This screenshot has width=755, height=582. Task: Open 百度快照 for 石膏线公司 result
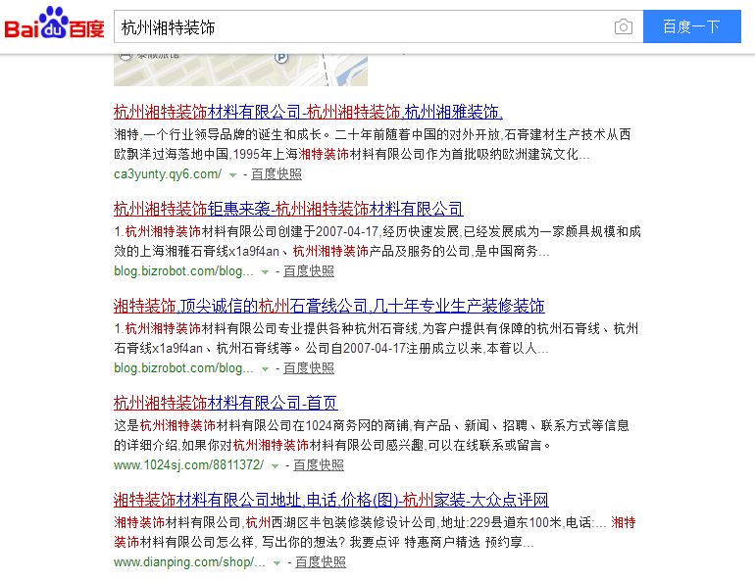click(x=309, y=368)
